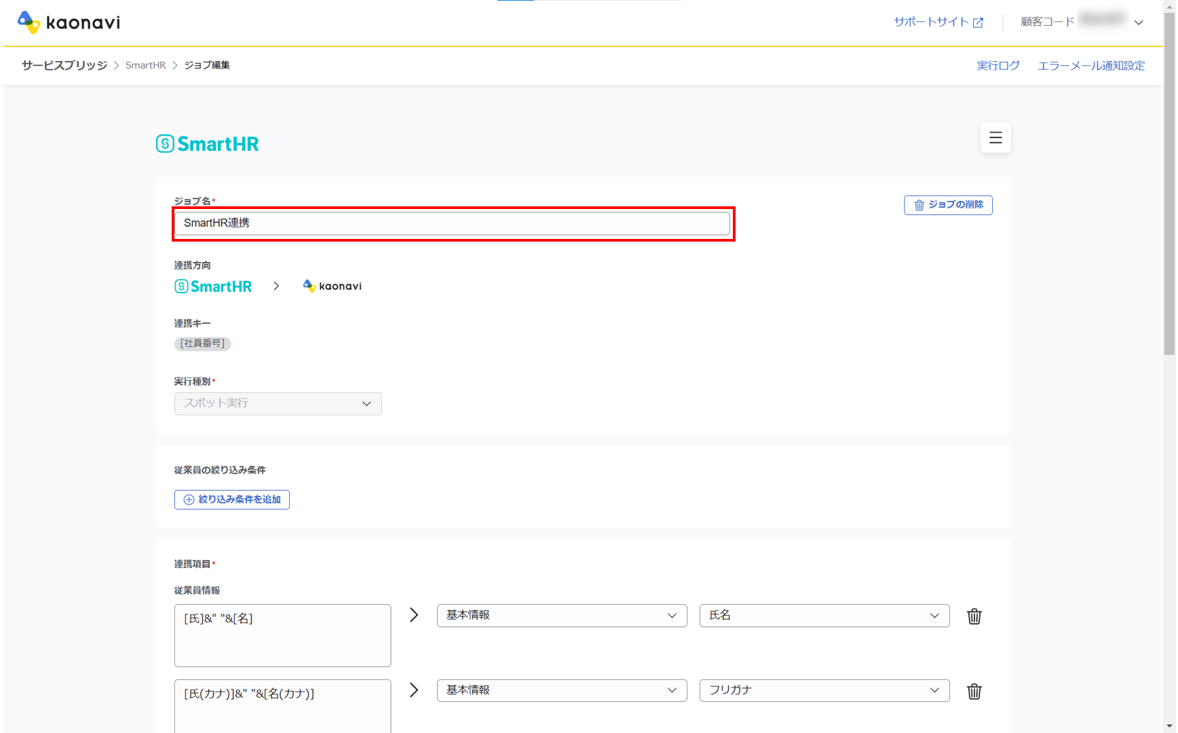Open the 実行種別 スポット実行 dropdown
This screenshot has width=1178, height=733.
pyautogui.click(x=278, y=404)
